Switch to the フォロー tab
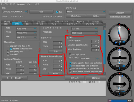 55,24
